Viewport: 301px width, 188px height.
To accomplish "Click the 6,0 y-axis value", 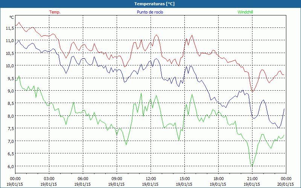I will (11, 166).
